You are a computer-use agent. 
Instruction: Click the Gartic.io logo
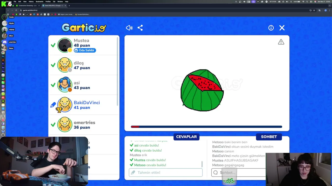84,28
